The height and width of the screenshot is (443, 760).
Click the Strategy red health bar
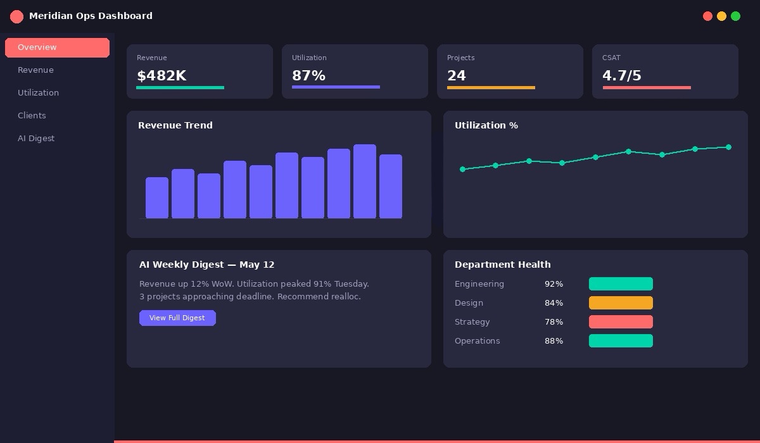click(621, 322)
